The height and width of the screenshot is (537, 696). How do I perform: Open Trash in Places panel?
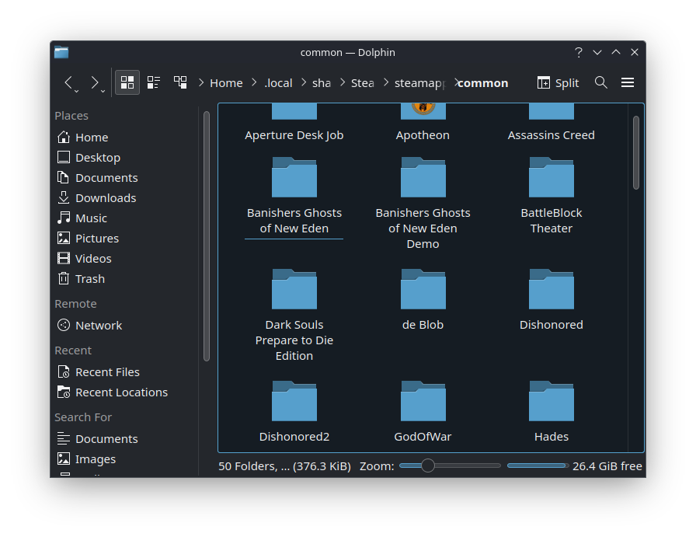(125, 279)
